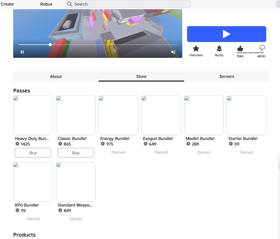Screen dimensions: 280x239
Task: Buy the Classic Bundle pass
Action: click(x=76, y=153)
